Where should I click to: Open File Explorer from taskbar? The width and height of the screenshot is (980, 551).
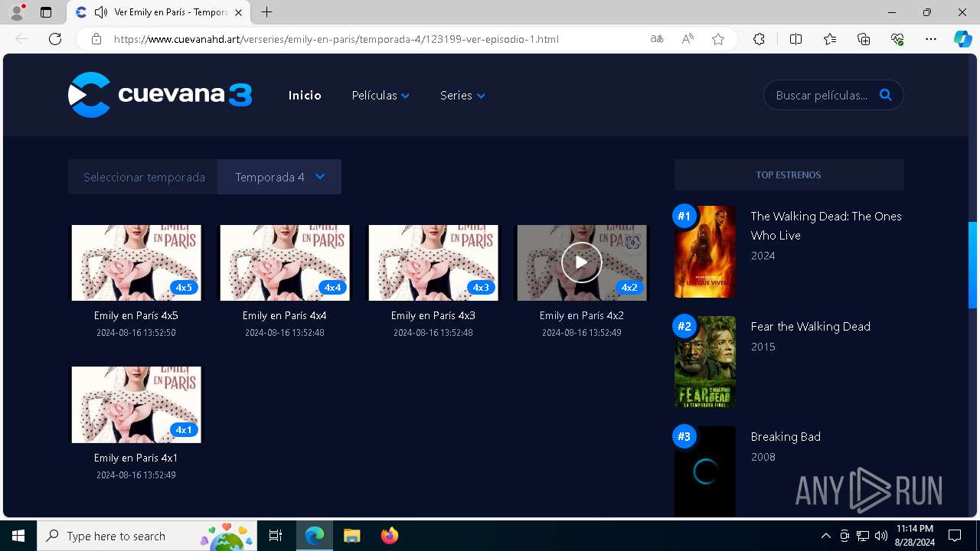(x=351, y=536)
